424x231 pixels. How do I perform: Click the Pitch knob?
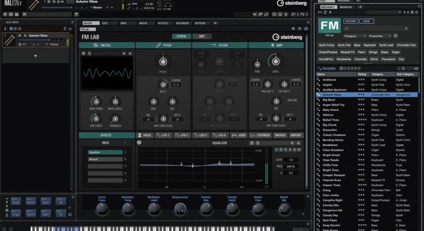pos(163,61)
